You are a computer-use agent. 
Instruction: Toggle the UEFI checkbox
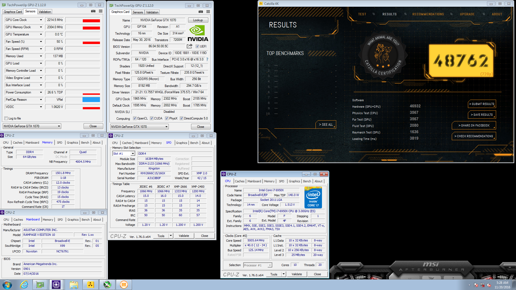click(197, 46)
